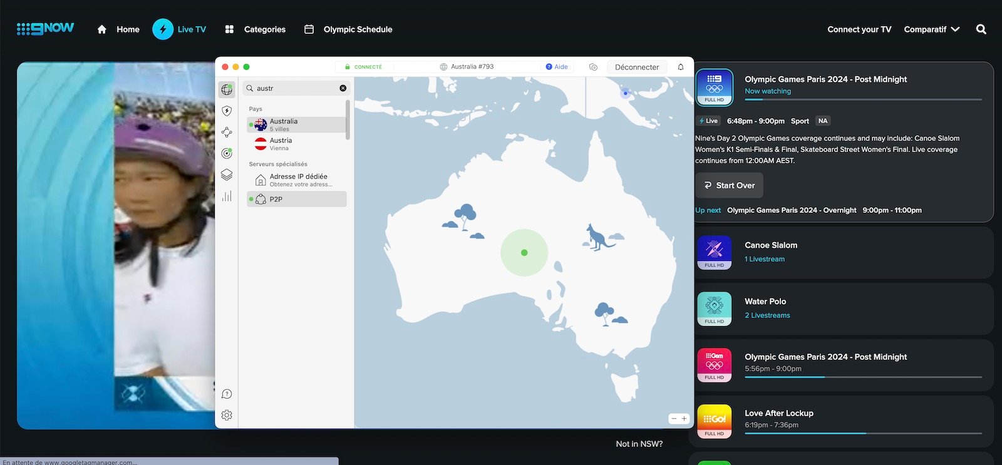Expand the Comparatif account dropdown
Screen dimensions: 1002x465
pos(931,29)
